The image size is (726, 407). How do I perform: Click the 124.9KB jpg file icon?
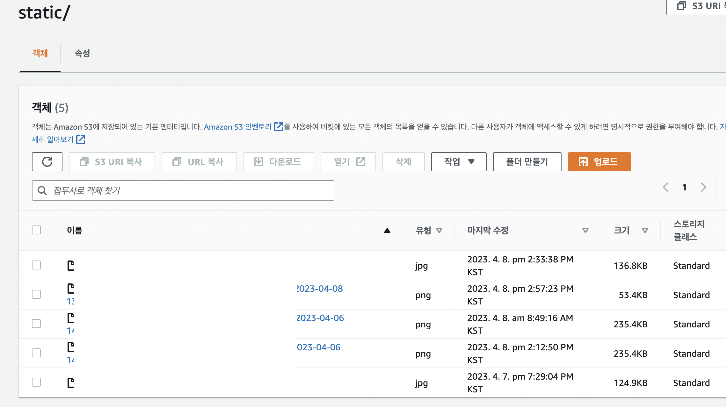[x=71, y=382]
